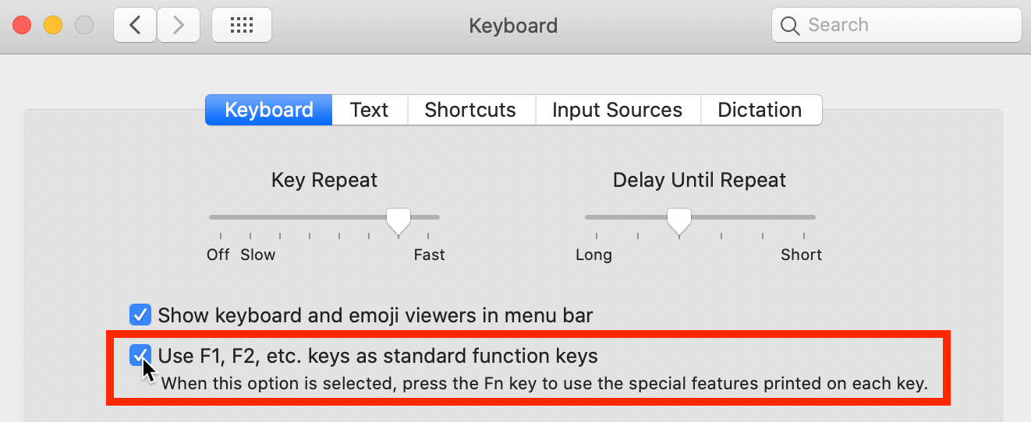Set Key Repeat to Off tick

pyautogui.click(x=221, y=235)
